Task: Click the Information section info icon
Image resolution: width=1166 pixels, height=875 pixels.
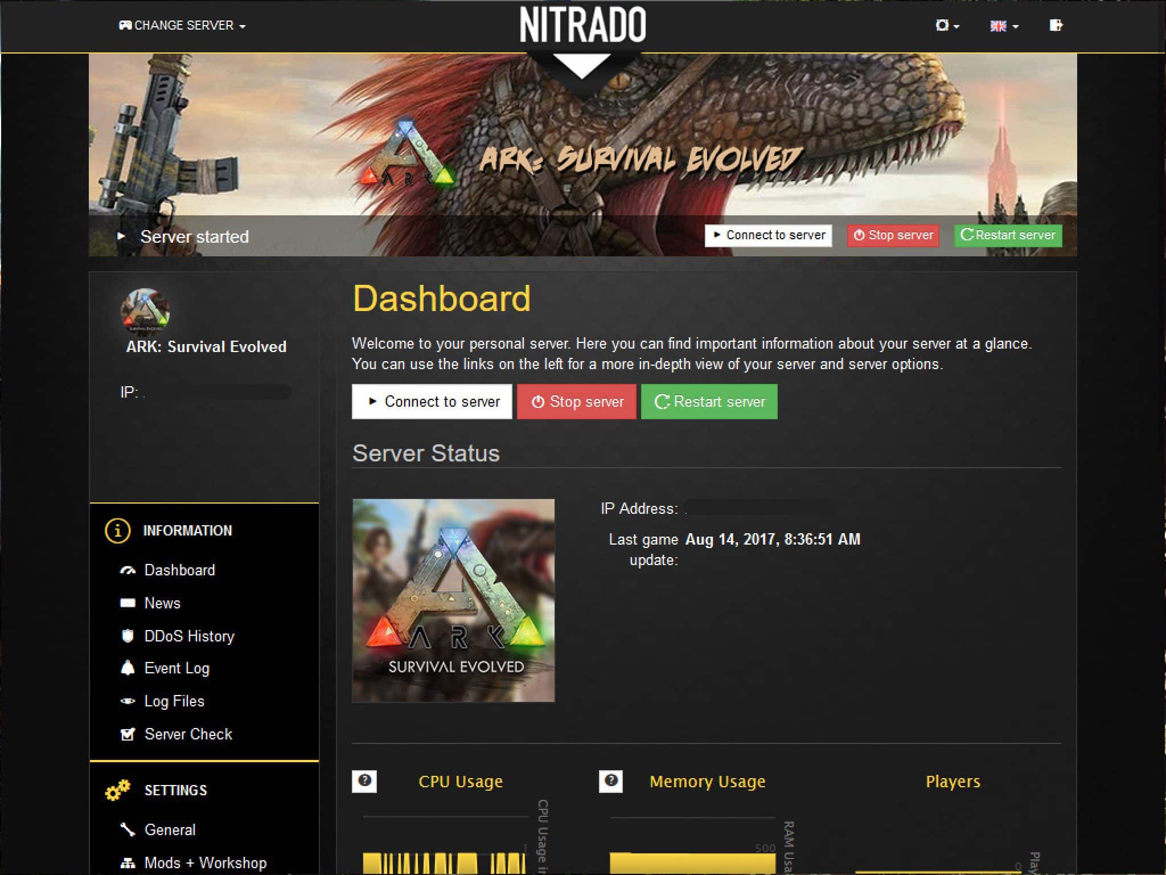Action: click(x=117, y=531)
